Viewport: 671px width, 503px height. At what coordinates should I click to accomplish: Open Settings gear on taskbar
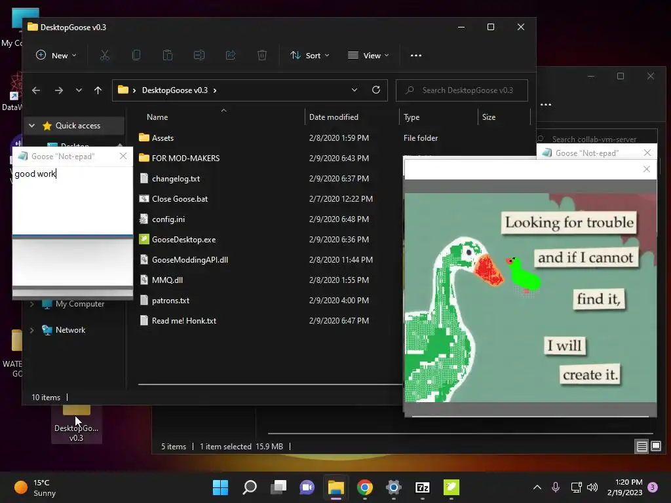pyautogui.click(x=394, y=487)
